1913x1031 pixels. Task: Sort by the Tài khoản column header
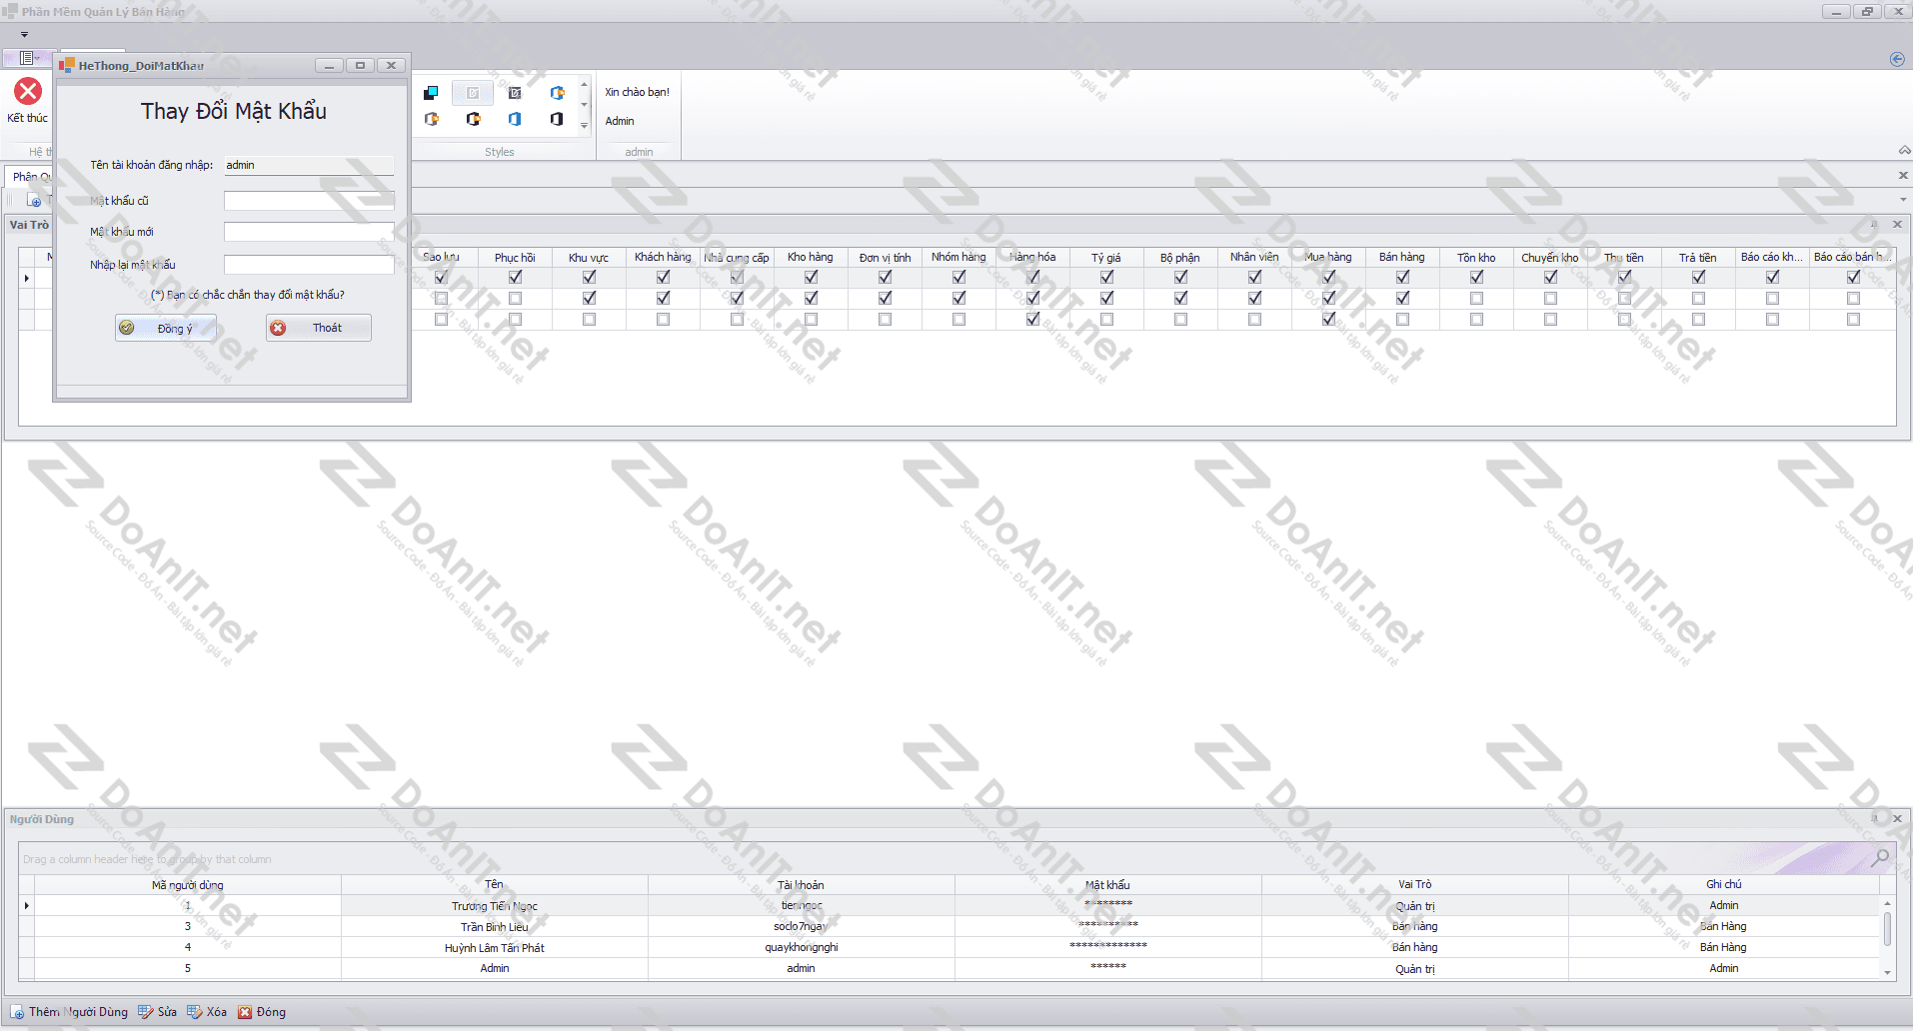coord(802,884)
